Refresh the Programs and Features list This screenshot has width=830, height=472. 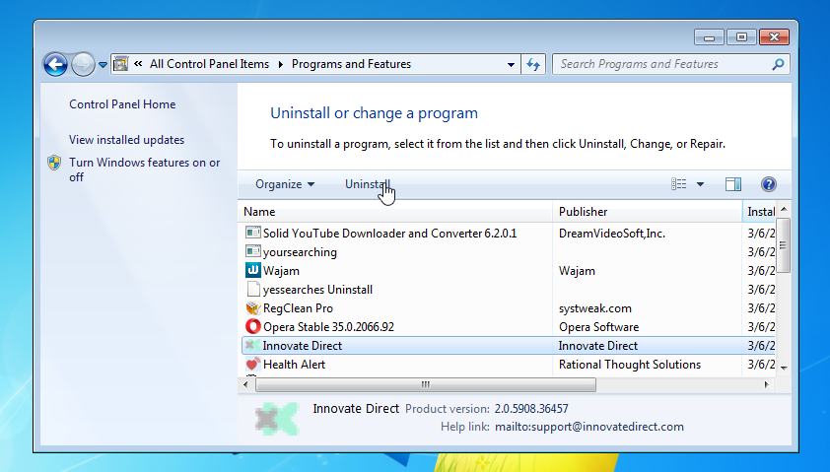coord(533,65)
